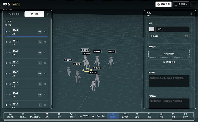Screen dimensions: 198x122
Task: Click the 路人8 label in viewport
Action: 93,73
